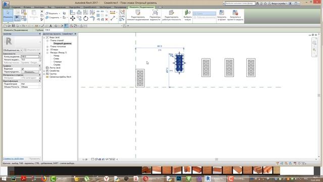Viewport: 323px width, 182px height.
Task: Click the Firefox icon in Windows taskbar
Action: pyautogui.click(x=44, y=178)
